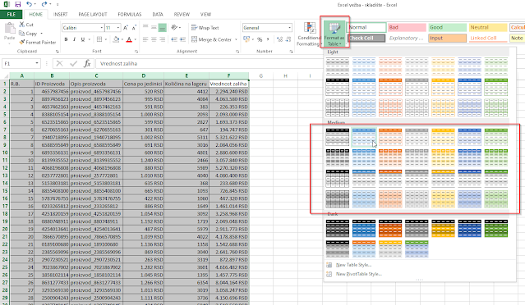Viewport: 525px width, 305px height.
Task: Click the Insert Function fx icon
Action: (x=87, y=63)
